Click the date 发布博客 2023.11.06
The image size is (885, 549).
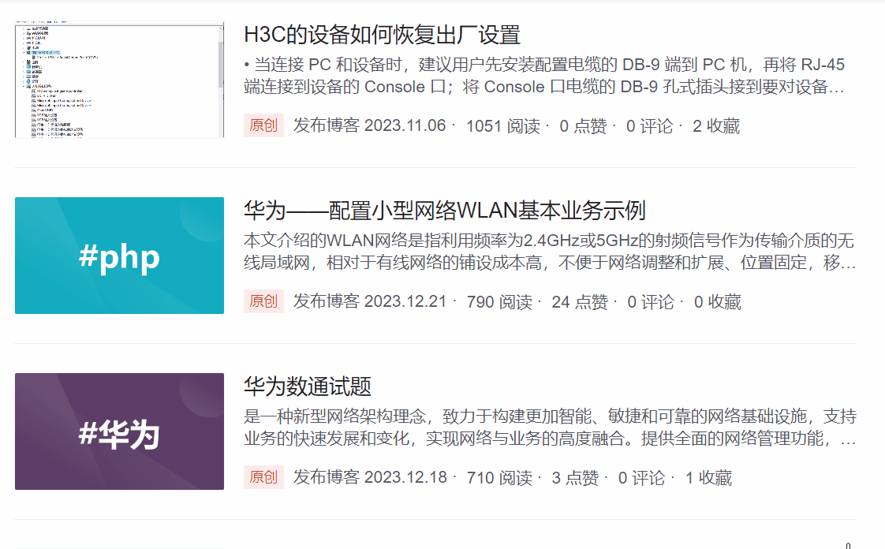point(369,126)
